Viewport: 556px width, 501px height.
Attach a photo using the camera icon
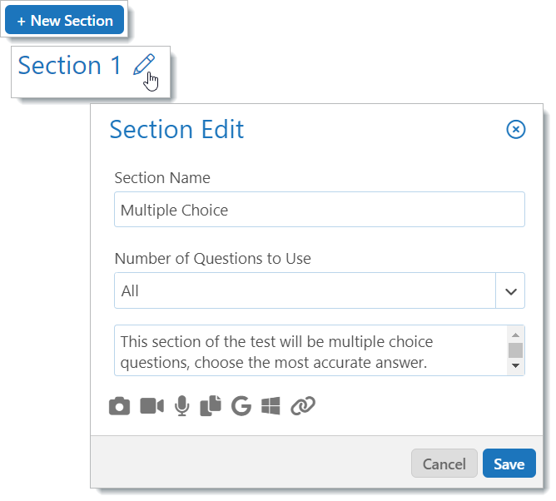click(x=119, y=405)
